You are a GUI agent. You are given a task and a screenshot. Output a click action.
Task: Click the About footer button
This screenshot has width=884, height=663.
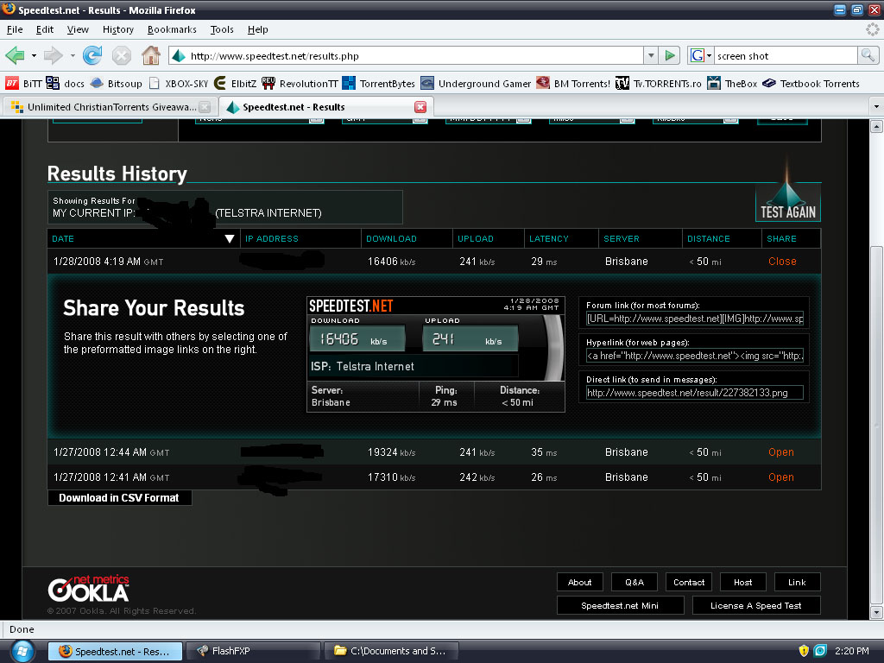point(579,582)
